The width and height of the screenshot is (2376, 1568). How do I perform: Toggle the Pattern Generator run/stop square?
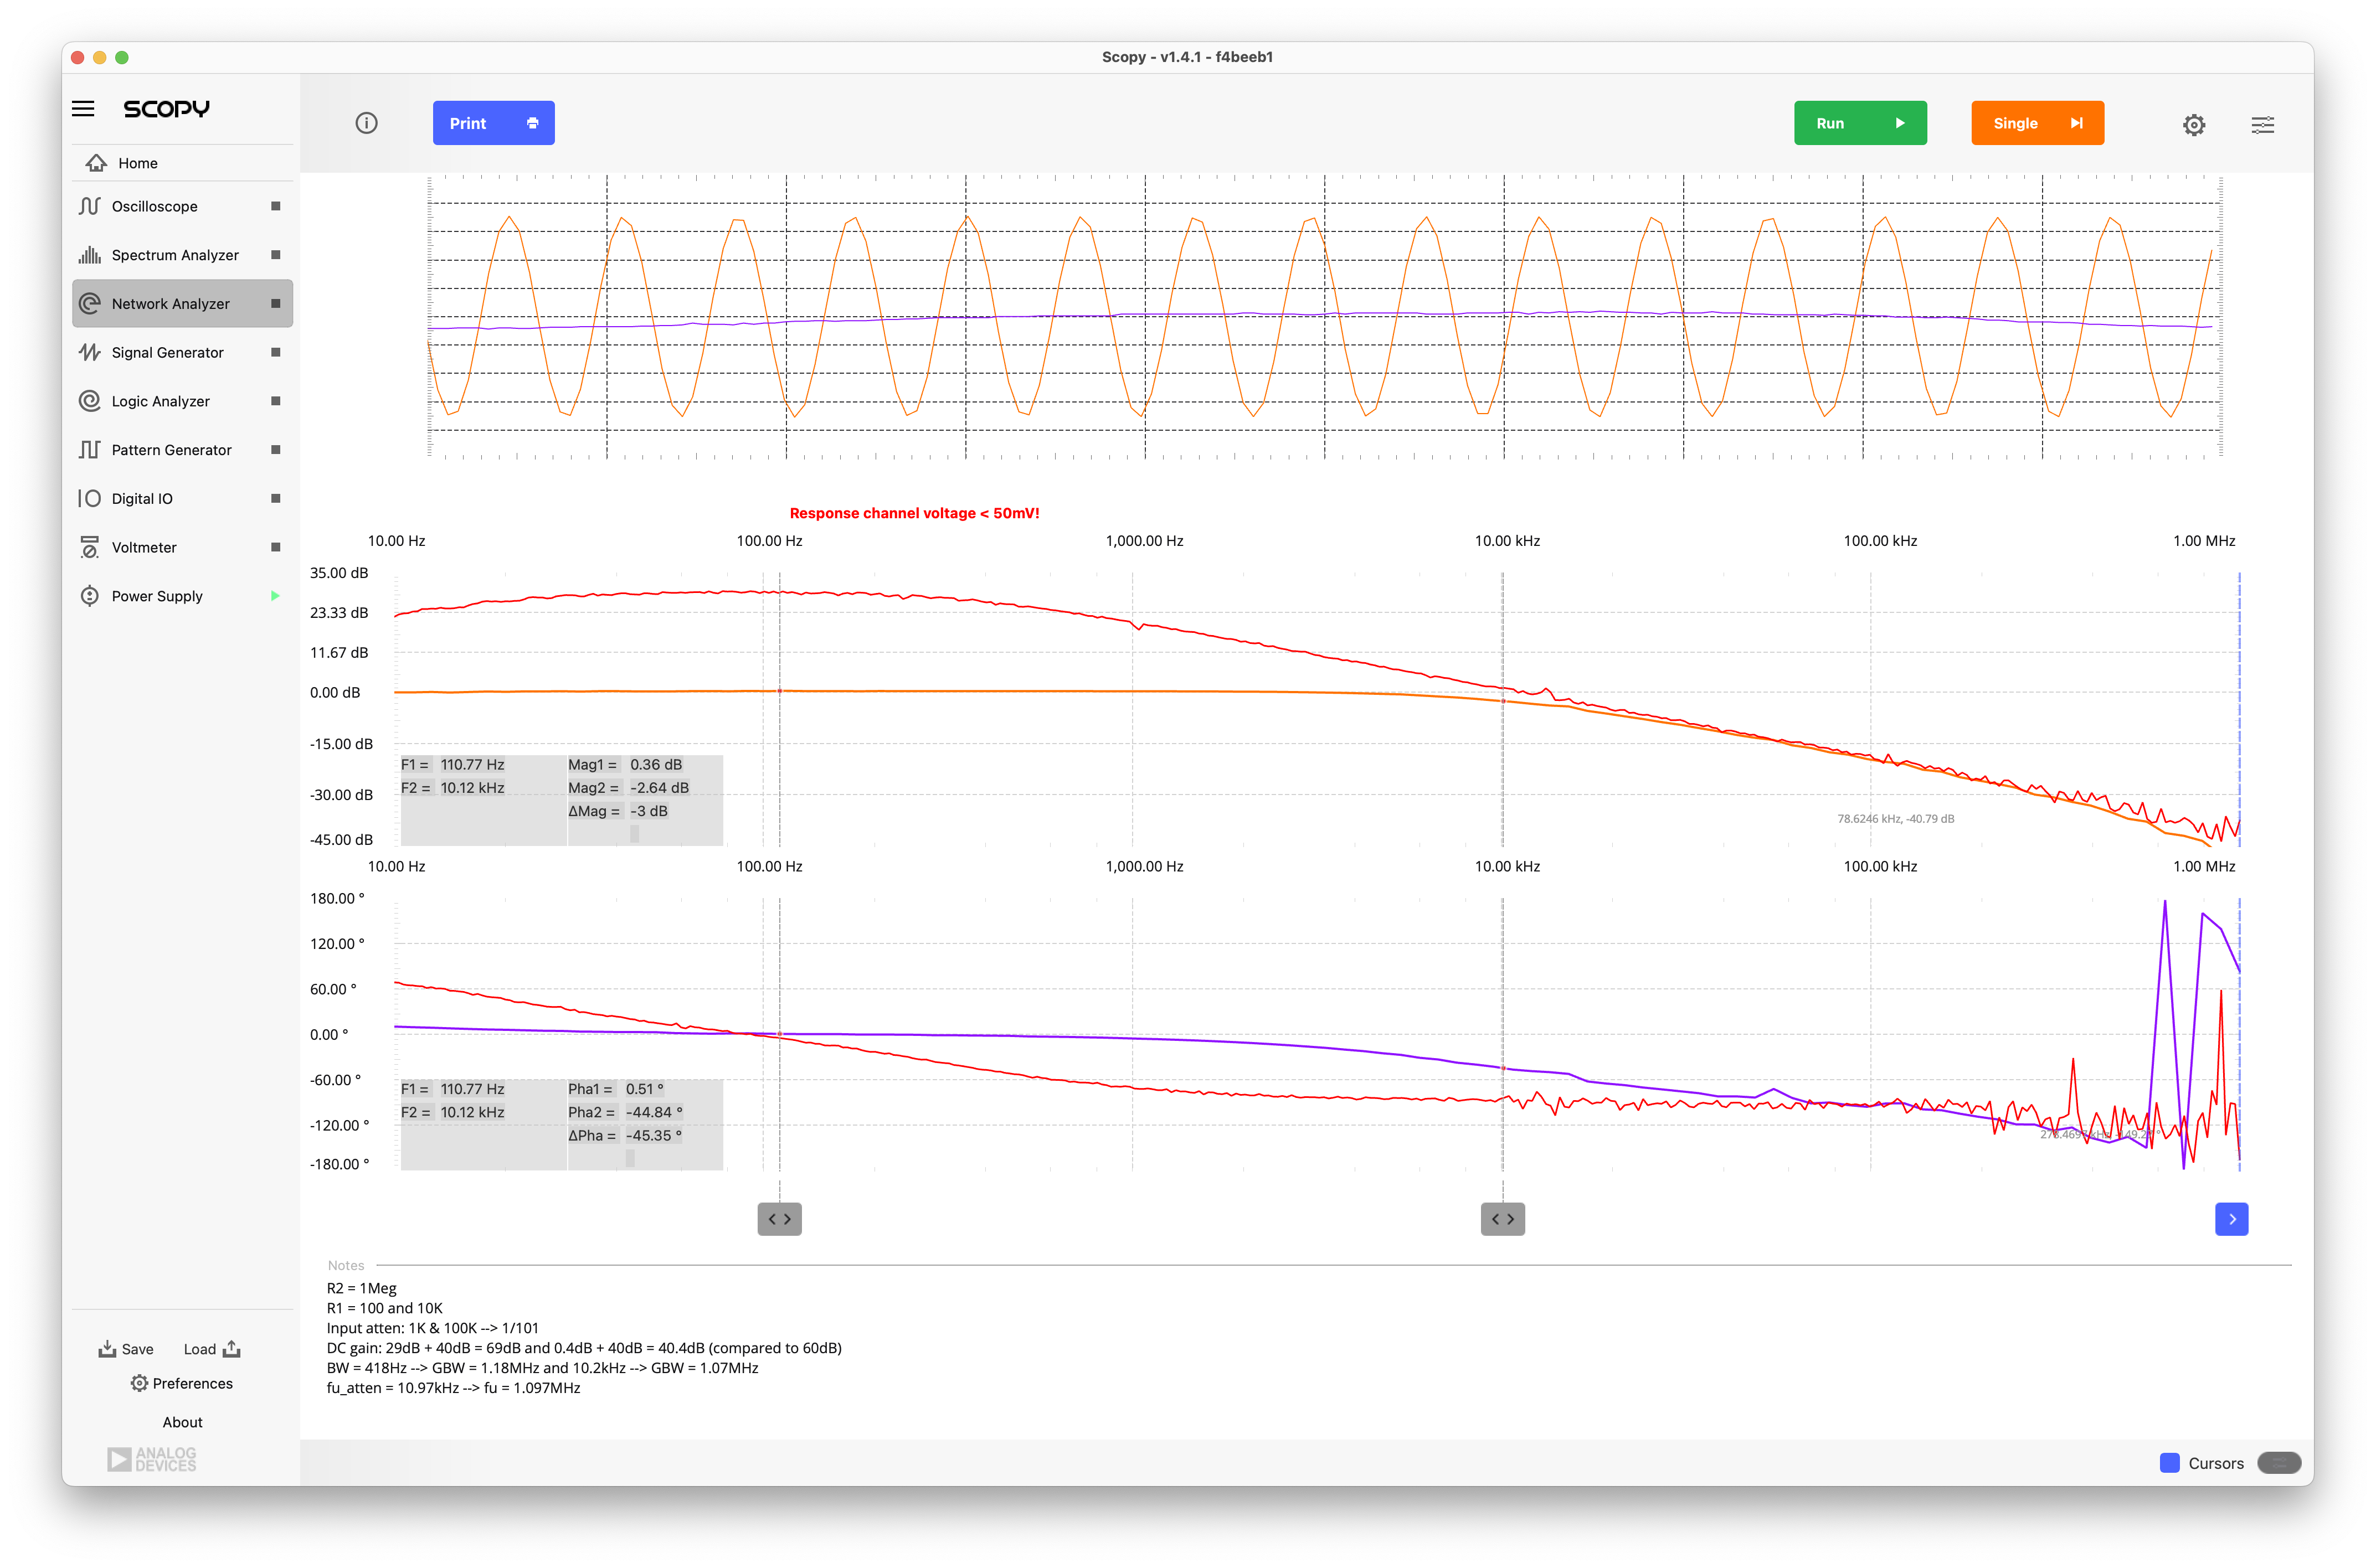pos(276,450)
